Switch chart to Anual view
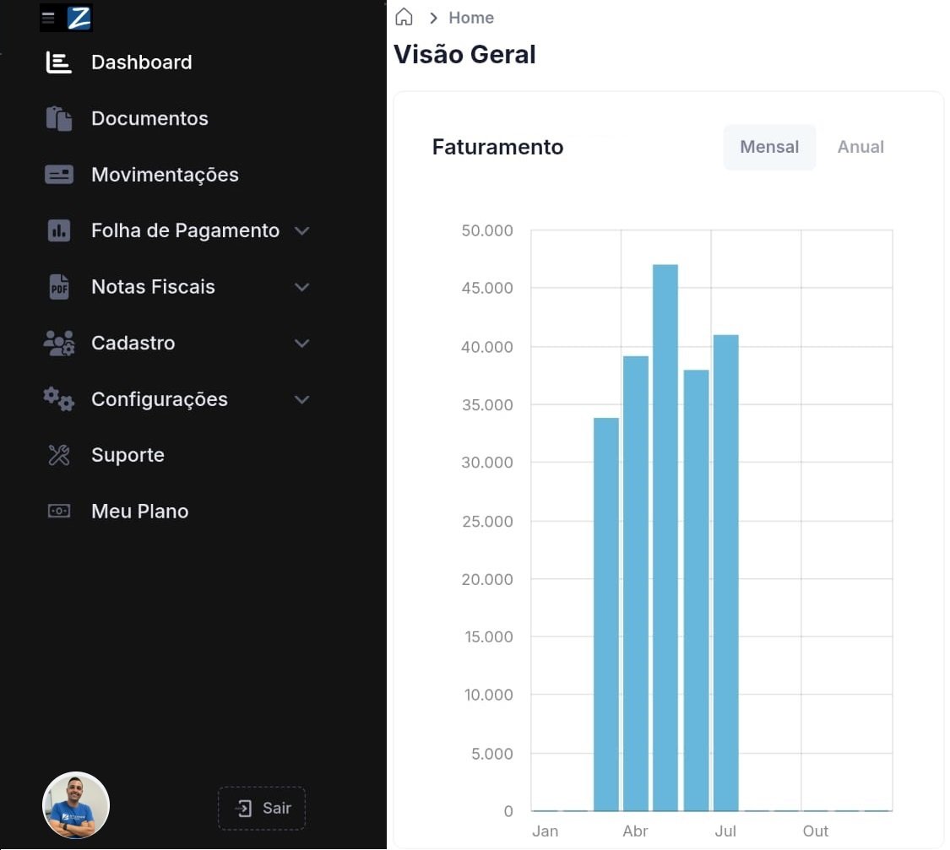Image resolution: width=950 pixels, height=850 pixels. click(x=860, y=147)
